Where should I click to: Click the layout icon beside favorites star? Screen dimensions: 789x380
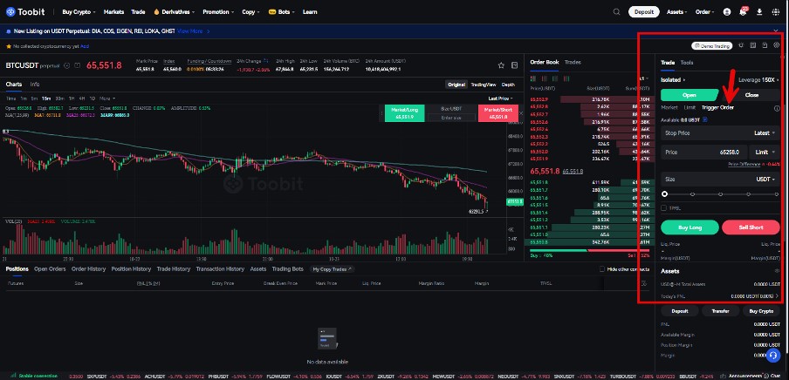(514, 65)
